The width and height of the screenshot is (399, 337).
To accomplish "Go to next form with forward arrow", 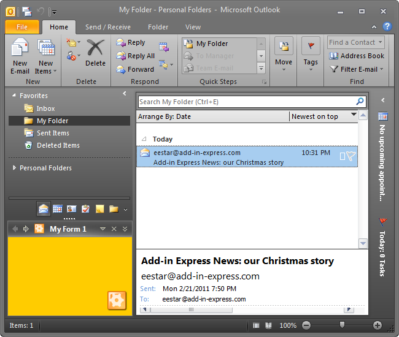I will [x=26, y=229].
